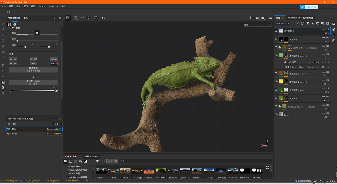Click the Export to Photoshop icon
This screenshot has width=337, height=184.
3,82
